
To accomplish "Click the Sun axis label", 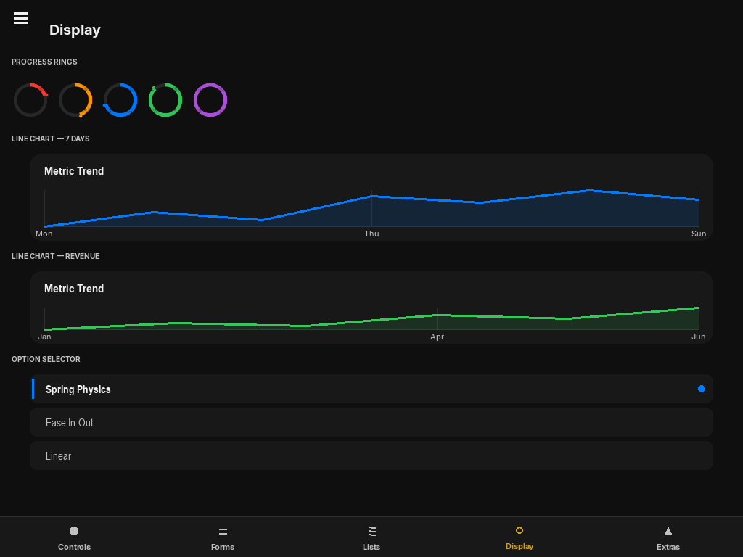I will point(699,234).
